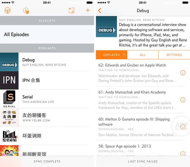Open info for episode 58 Space Age
This screenshot has width=190, height=167.
[x=183, y=154]
